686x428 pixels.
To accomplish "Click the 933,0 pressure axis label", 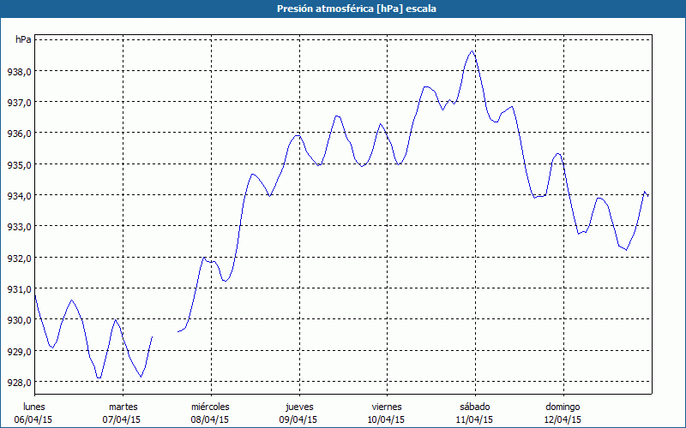I will (19, 227).
